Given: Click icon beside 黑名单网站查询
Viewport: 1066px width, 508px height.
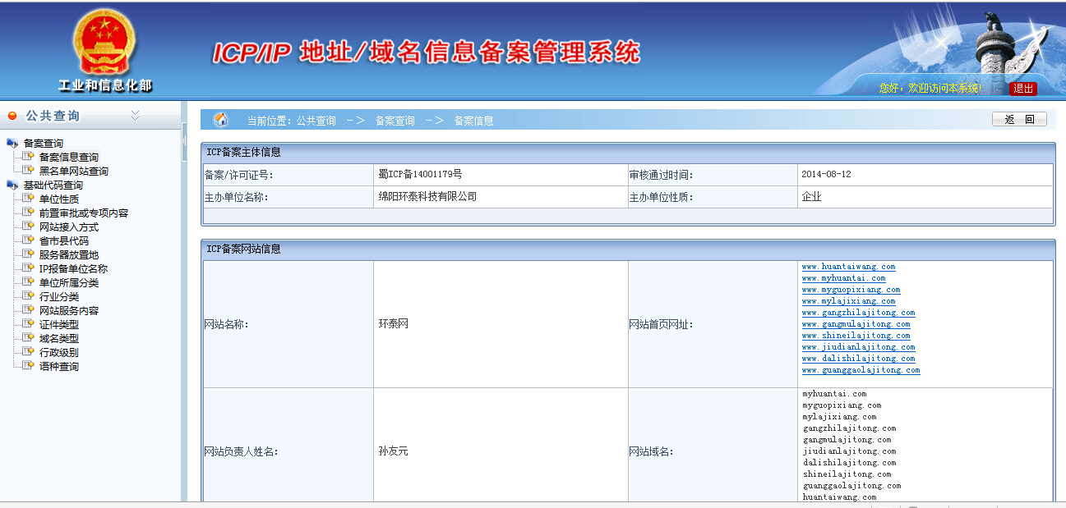Looking at the screenshot, I should pyautogui.click(x=29, y=171).
